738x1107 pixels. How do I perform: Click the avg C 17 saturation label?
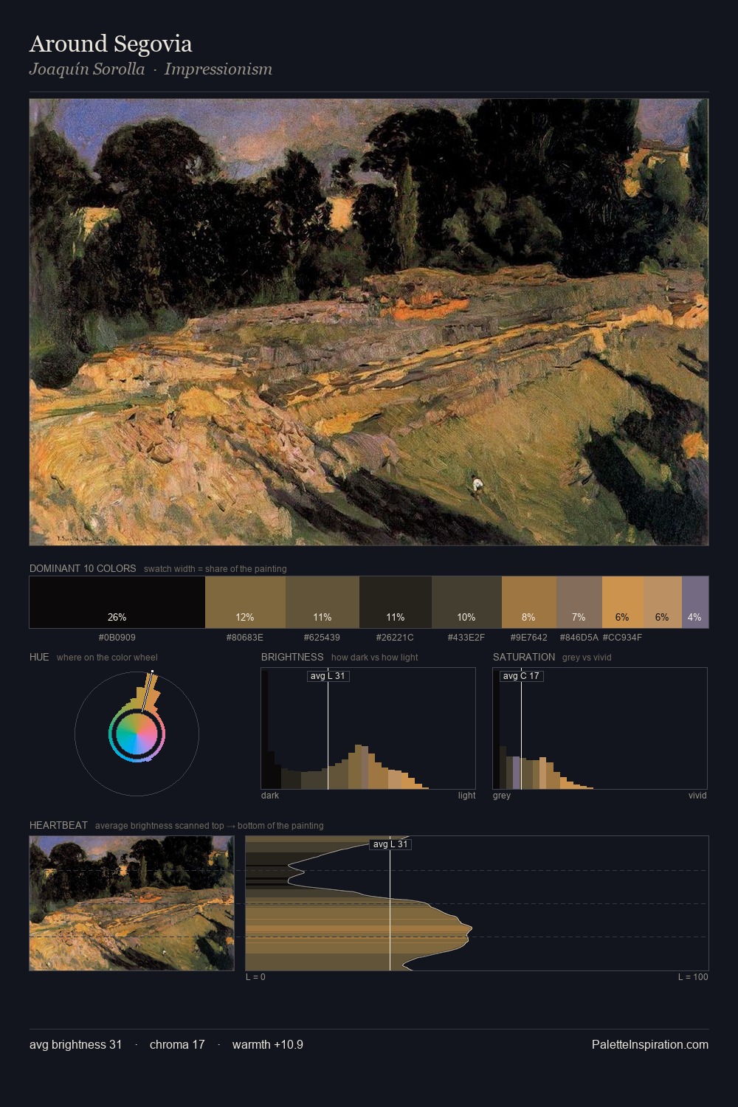[x=521, y=676]
